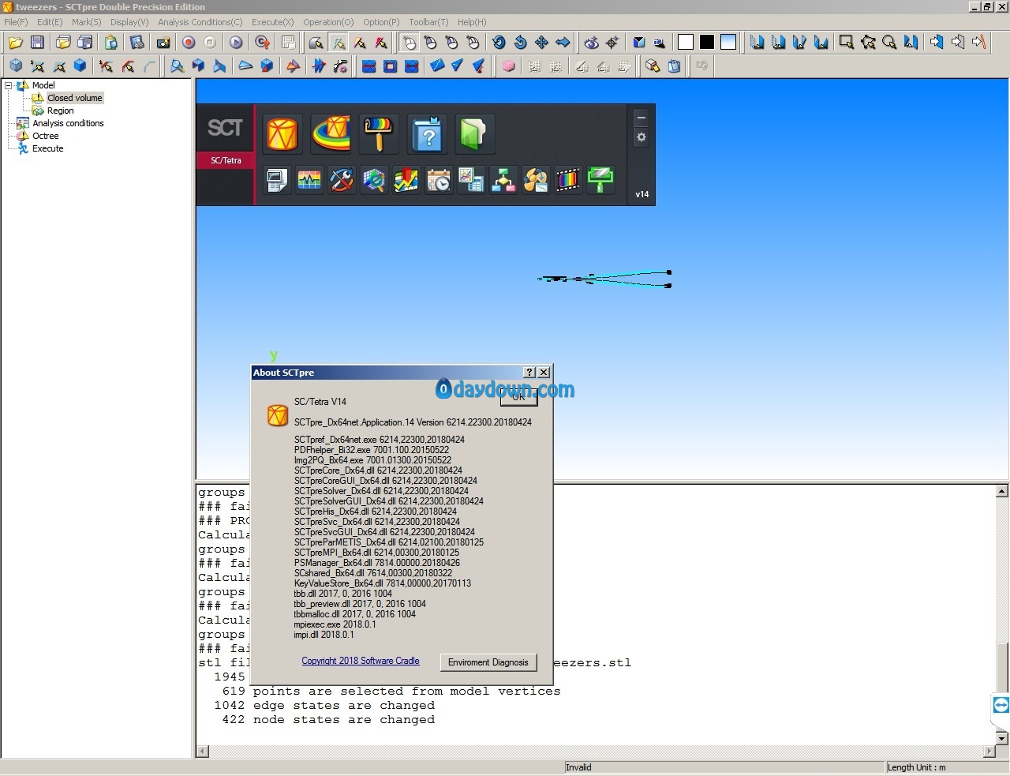Open the Execute(X) menu

[273, 22]
